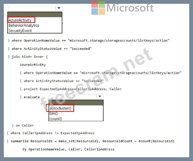Choose bin() in the evaluate options
The height and width of the screenshot is (161, 193).
(x=53, y=114)
